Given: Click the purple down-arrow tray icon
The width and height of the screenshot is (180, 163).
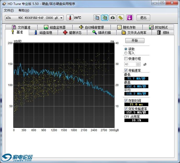Looking at the screenshot, I should 130,18.
